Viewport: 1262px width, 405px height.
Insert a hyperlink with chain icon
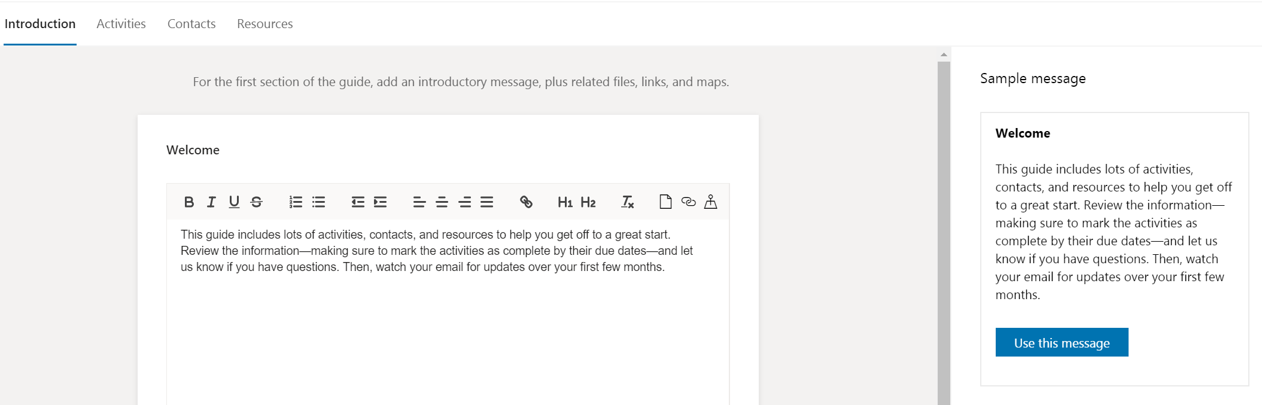(526, 202)
